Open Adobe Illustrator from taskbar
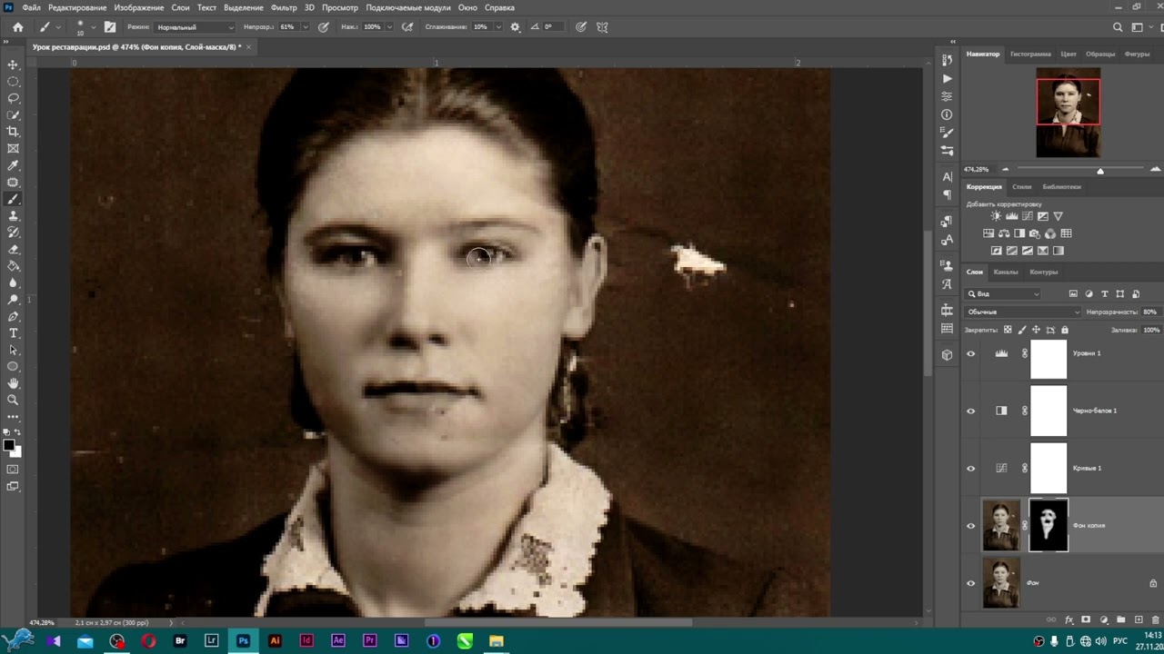Image resolution: width=1164 pixels, height=654 pixels. pos(275,641)
